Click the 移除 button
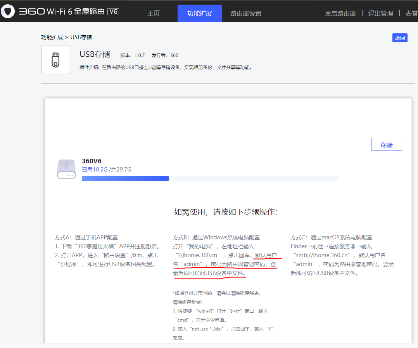418x348 pixels. pos(386,145)
